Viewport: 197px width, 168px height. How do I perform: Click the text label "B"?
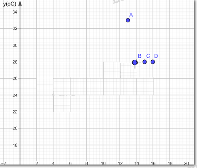tap(139, 56)
